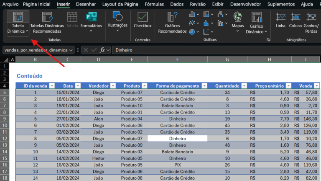Click Gráfico Dinâmico button
Viewport: 321px width, 181px height.
[x=256, y=23]
